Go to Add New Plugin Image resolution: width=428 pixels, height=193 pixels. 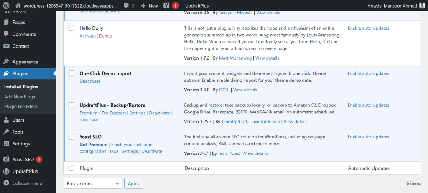tap(20, 97)
